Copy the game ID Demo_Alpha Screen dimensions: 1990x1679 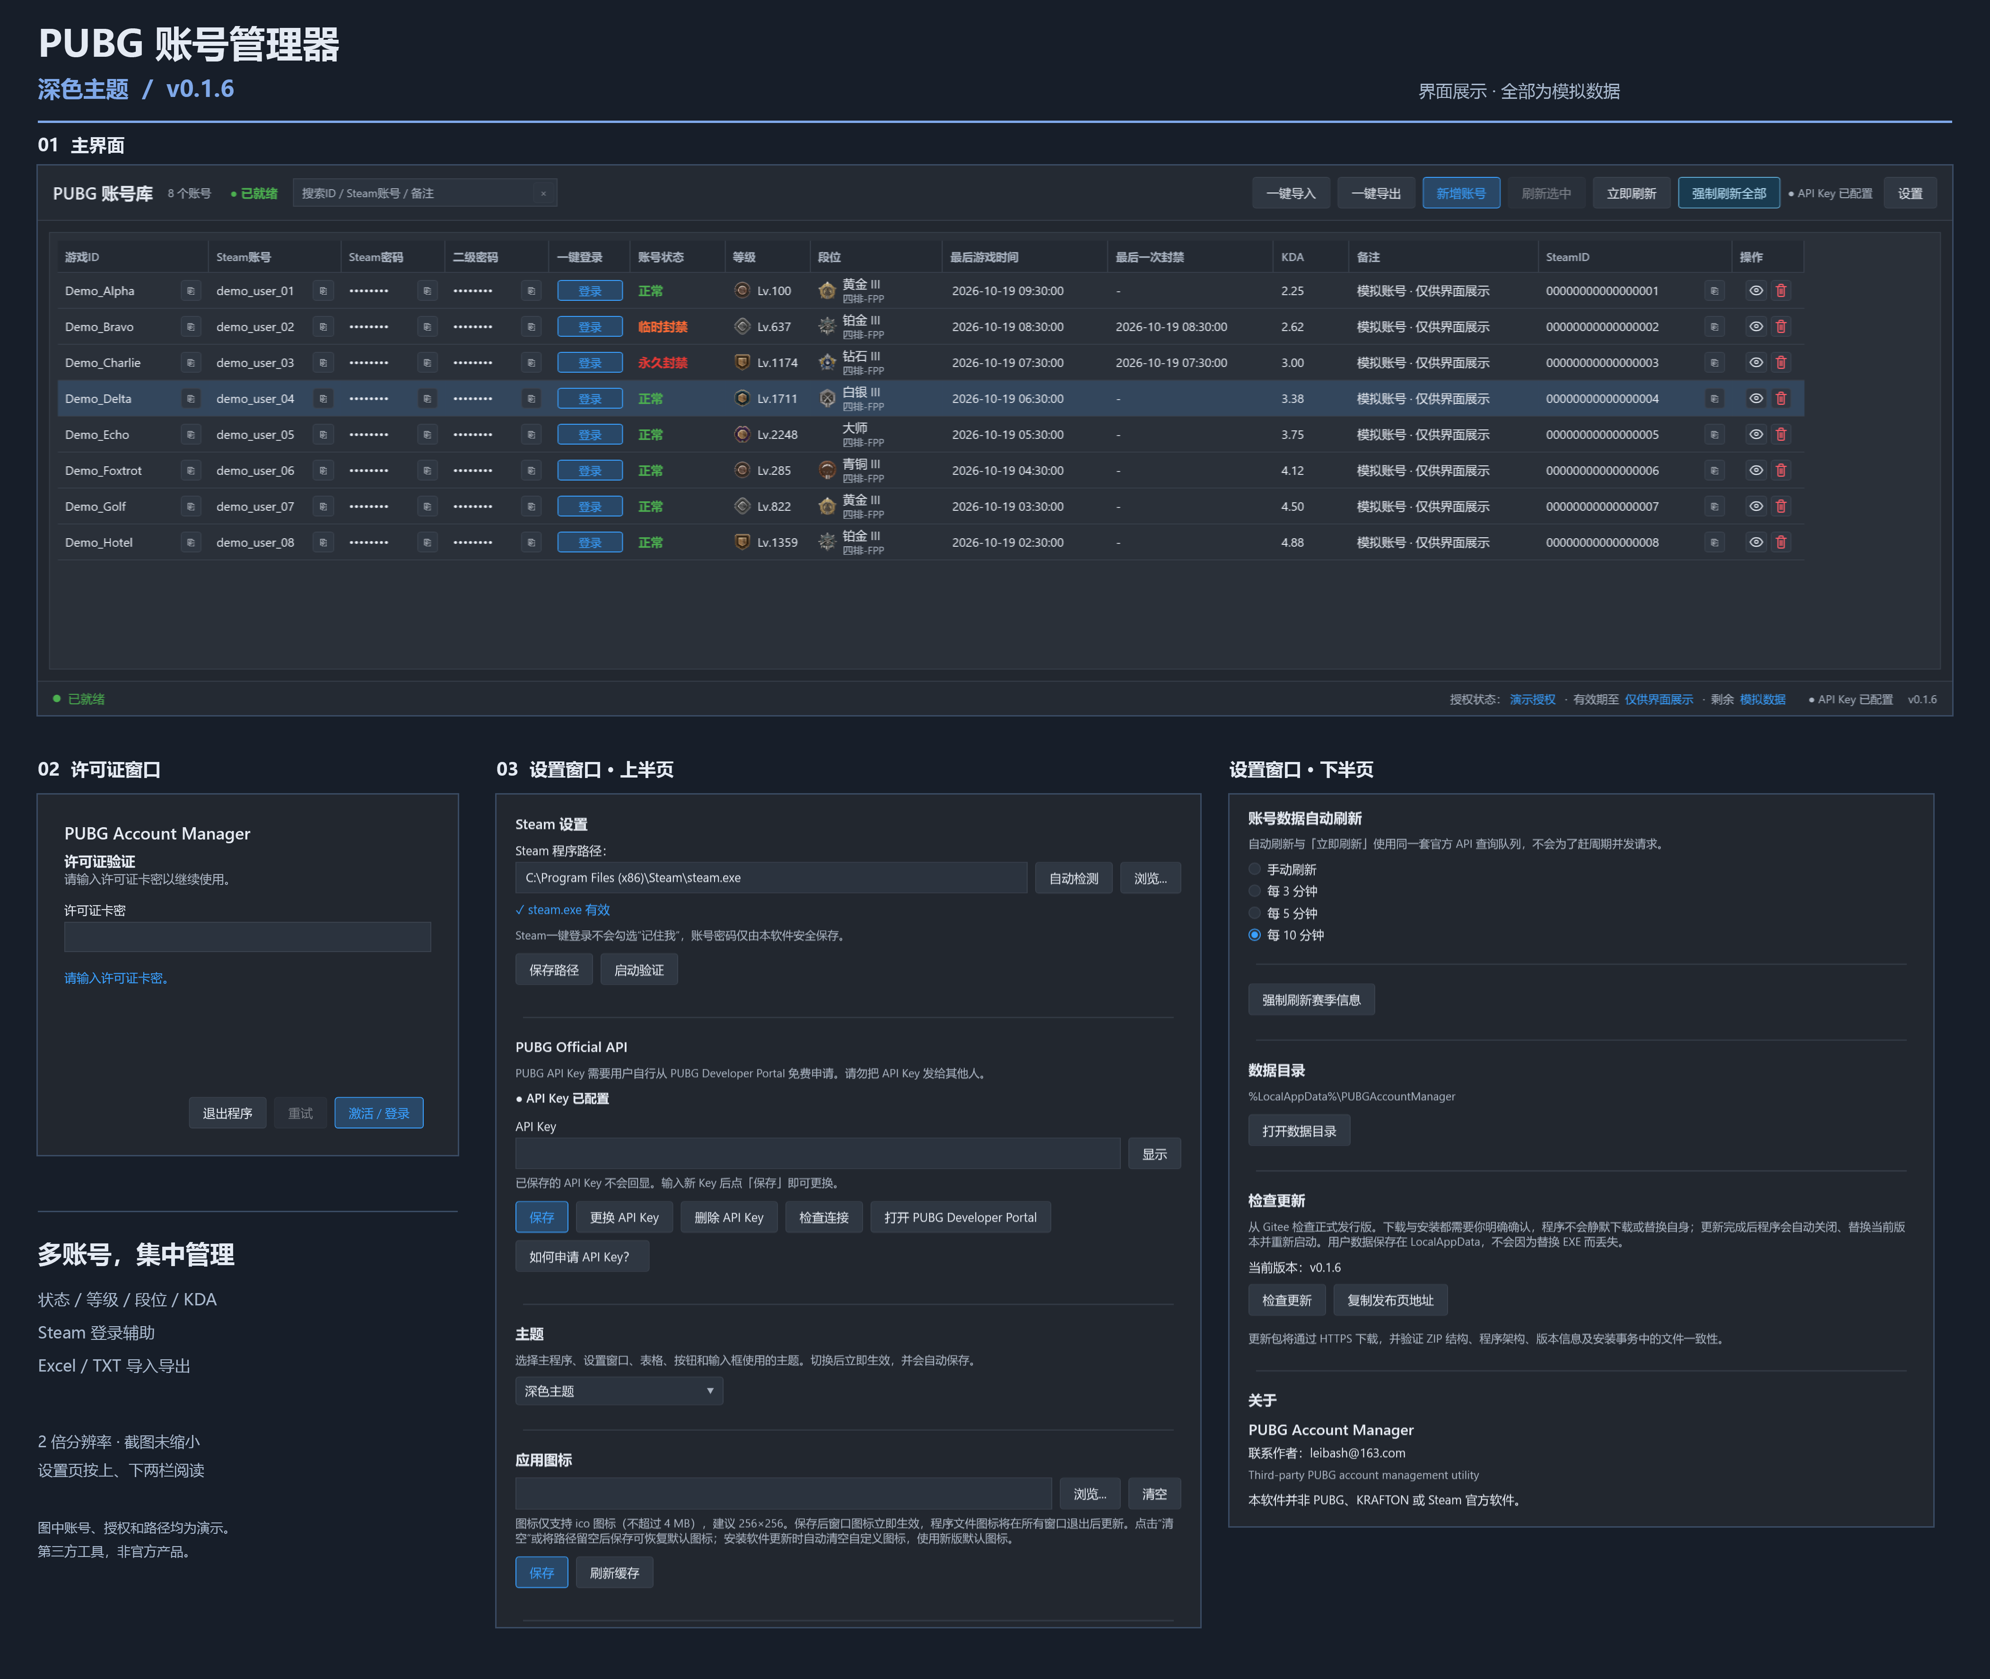[x=190, y=291]
